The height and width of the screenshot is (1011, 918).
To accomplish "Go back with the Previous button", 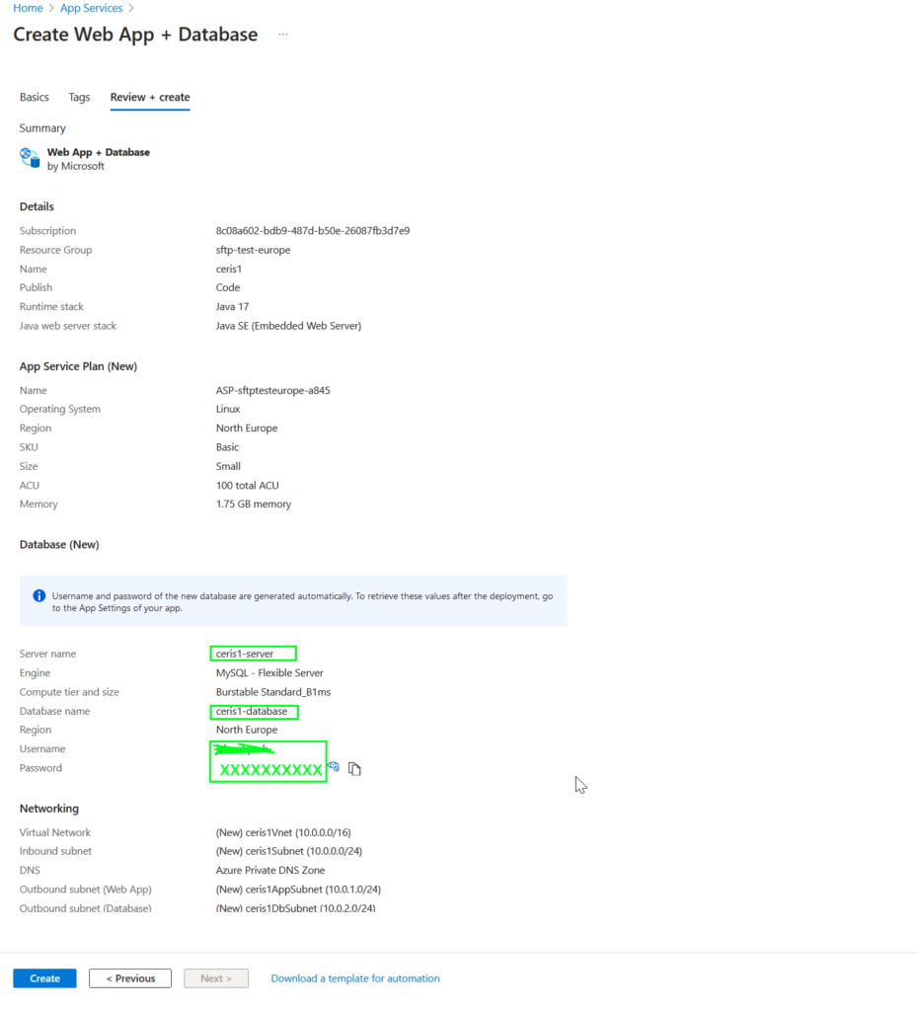I will [x=130, y=978].
